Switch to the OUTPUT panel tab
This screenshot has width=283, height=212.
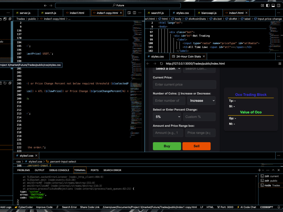[40, 170]
